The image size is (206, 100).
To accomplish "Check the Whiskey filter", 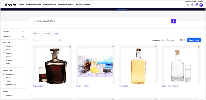I will [4, 60].
